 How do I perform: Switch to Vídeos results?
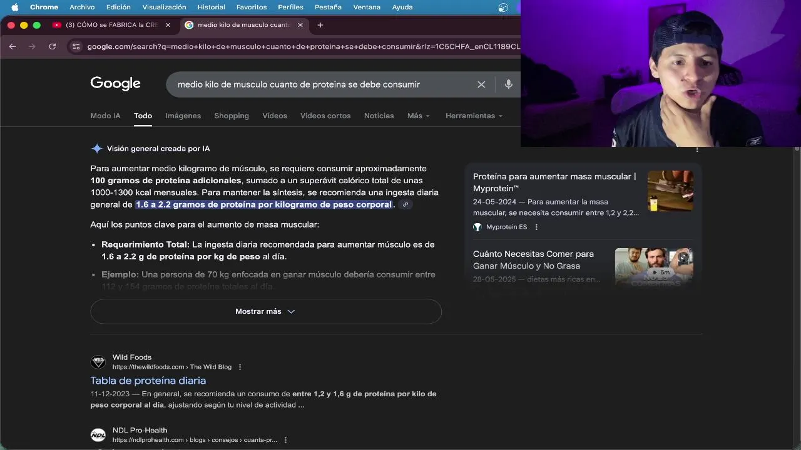(x=275, y=116)
